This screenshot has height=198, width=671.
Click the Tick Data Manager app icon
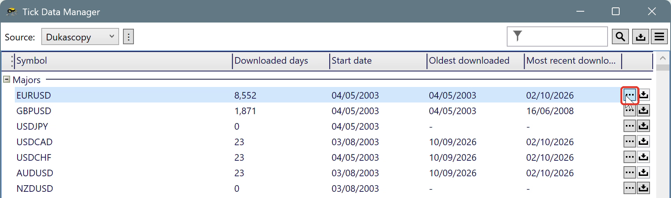tap(12, 12)
